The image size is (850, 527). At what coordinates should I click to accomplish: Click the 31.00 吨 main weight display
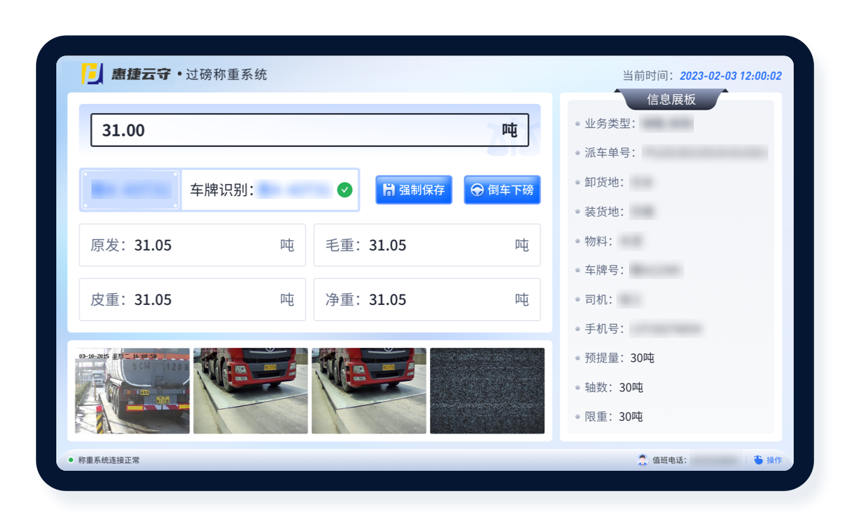309,130
